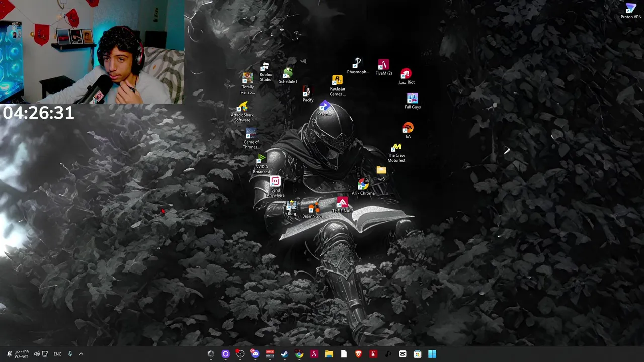The width and height of the screenshot is (644, 362).
Task: Open the music note app in the taskbar
Action: [x=388, y=354]
